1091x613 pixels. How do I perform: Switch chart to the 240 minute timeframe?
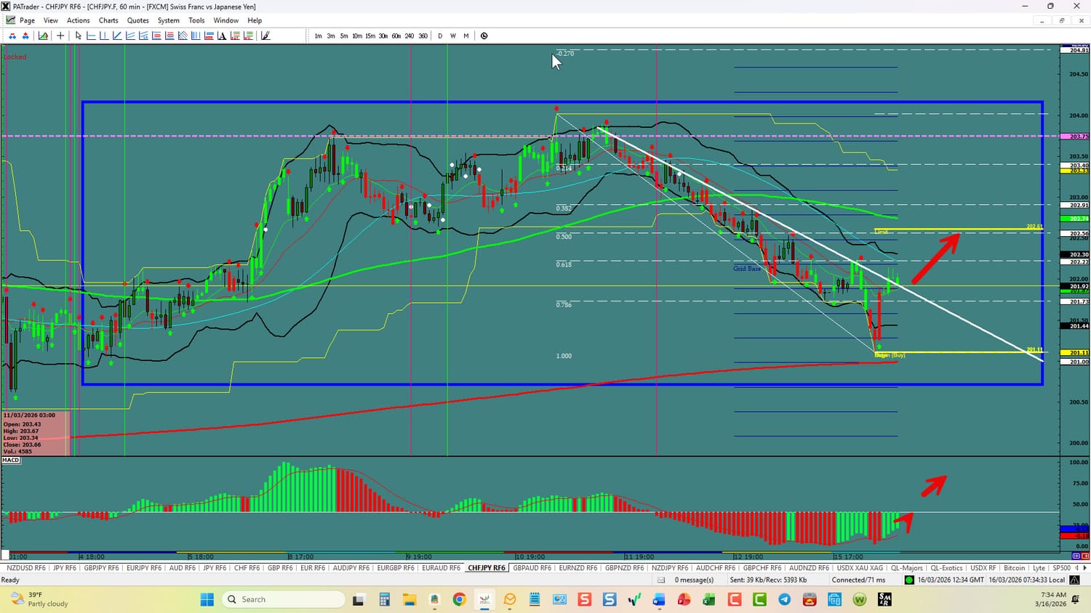pos(409,36)
